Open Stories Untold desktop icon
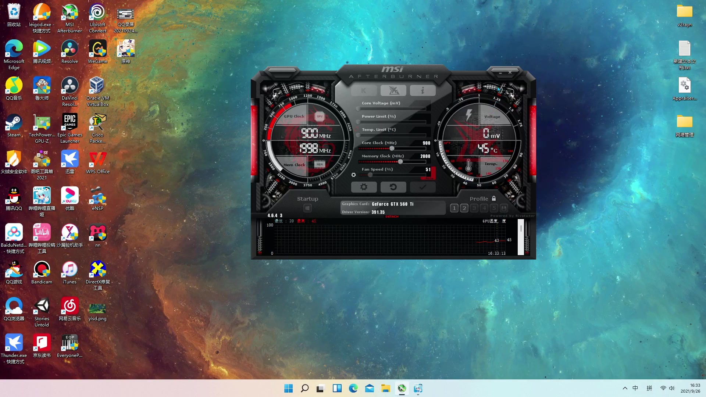Screen dimensions: 706x397 coord(42,312)
